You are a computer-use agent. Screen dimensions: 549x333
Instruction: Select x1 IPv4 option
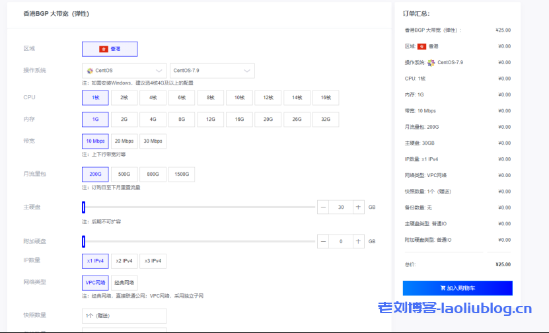tap(95, 261)
